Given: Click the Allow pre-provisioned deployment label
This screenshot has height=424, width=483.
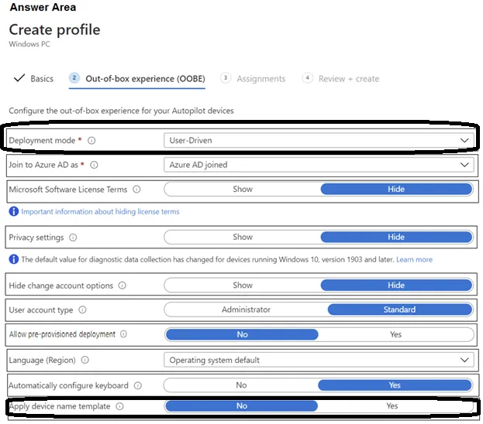Looking at the screenshot, I should click(62, 334).
